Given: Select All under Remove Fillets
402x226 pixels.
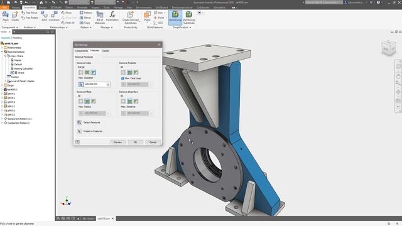Looking at the screenshot, I should [x=87, y=102].
